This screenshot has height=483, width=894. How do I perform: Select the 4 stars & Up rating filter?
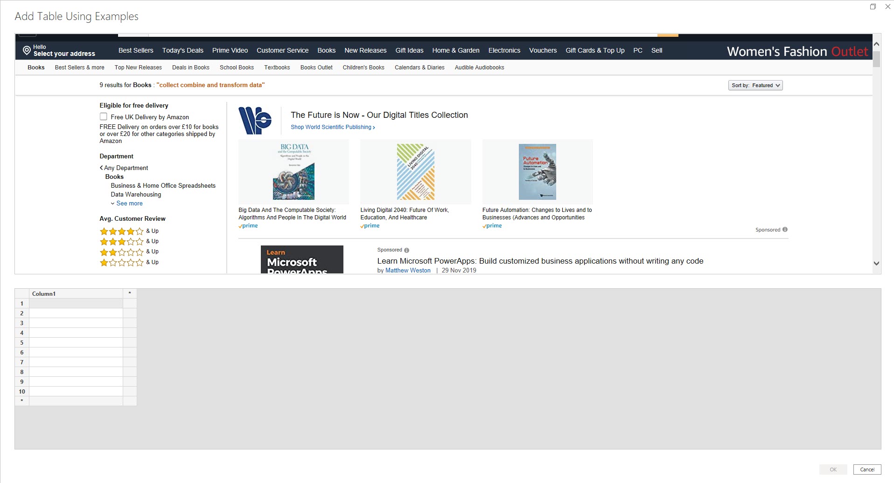tap(129, 231)
